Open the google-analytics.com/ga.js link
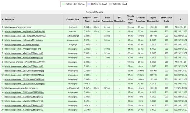Image resolution: width=190 pixels, height=113 pixels. click(21, 88)
